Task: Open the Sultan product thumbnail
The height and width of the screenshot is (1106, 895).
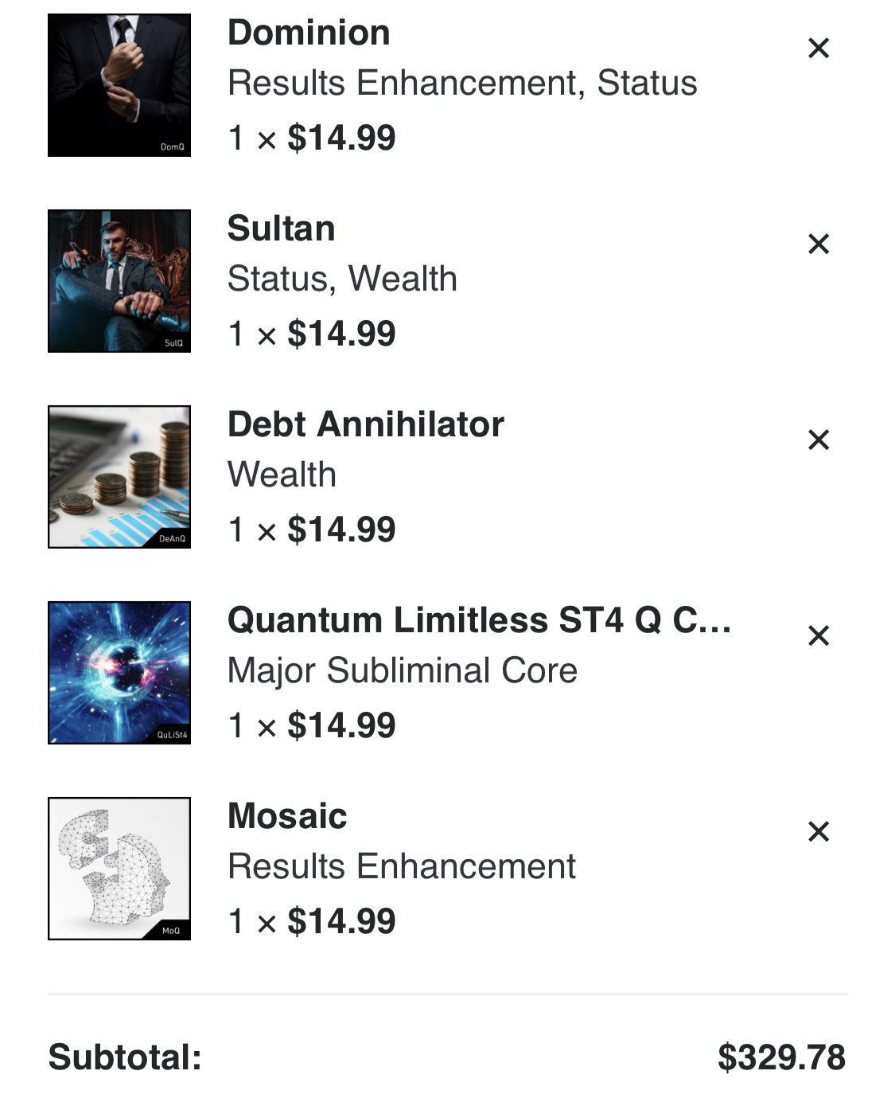Action: (119, 281)
